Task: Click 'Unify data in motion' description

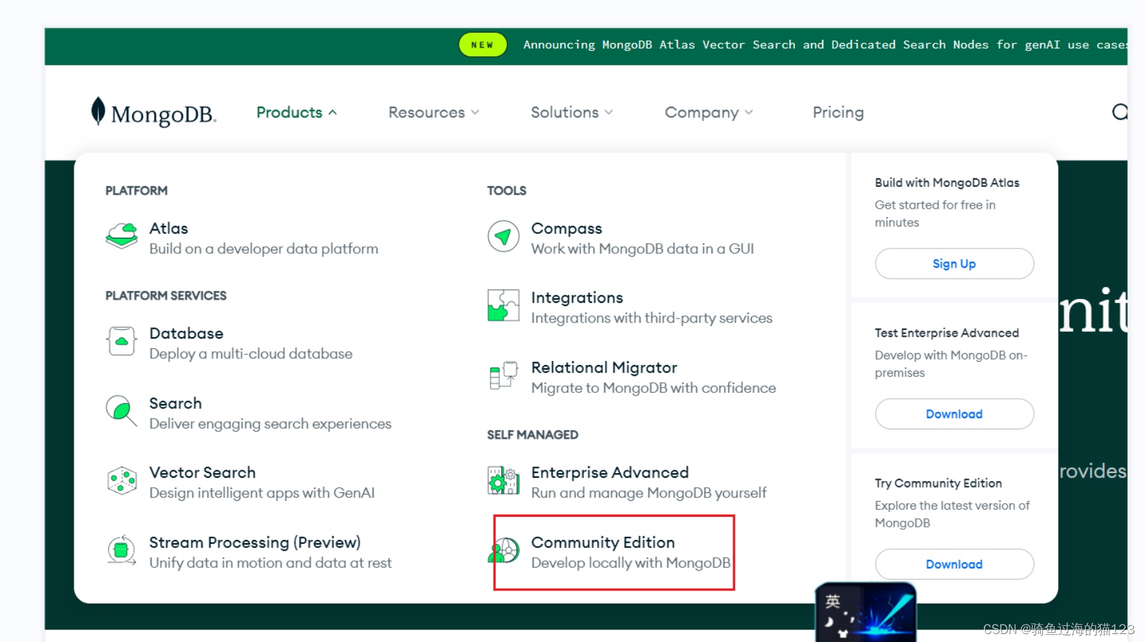Action: point(271,563)
